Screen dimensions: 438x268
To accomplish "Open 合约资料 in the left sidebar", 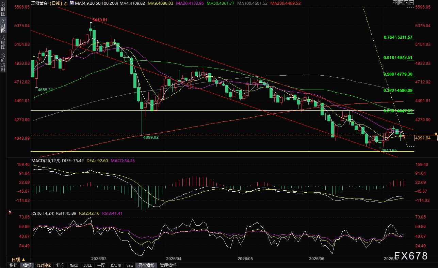I will click(3, 62).
